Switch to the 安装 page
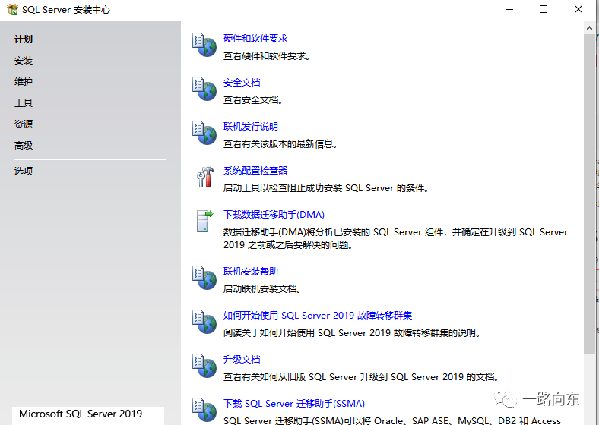This screenshot has width=599, height=425. (24, 60)
